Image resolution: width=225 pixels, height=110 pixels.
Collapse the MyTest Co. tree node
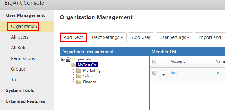click(68, 65)
